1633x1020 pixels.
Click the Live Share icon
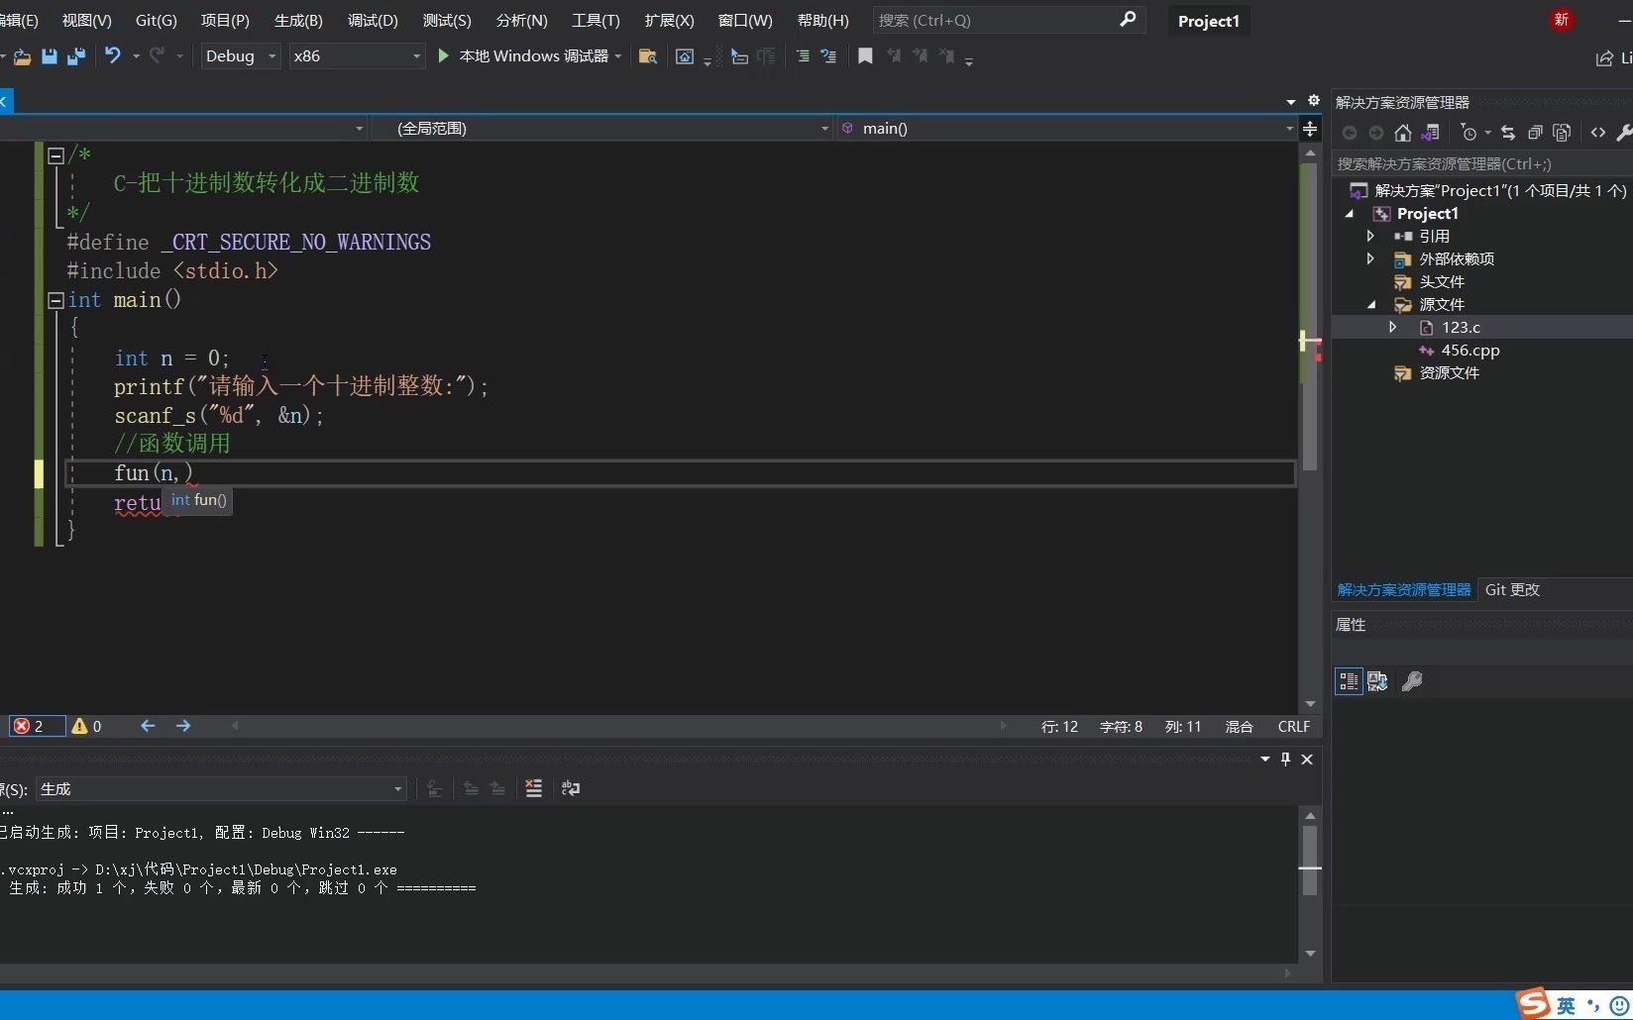(1604, 58)
